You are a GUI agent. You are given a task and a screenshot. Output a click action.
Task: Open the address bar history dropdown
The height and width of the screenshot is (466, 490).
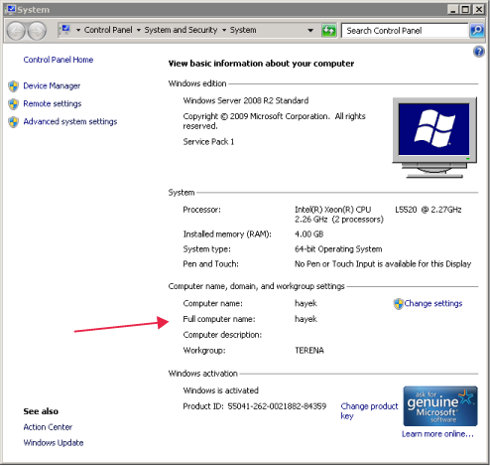pos(310,31)
